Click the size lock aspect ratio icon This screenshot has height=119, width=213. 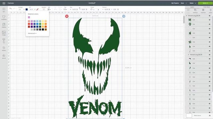[80, 8]
